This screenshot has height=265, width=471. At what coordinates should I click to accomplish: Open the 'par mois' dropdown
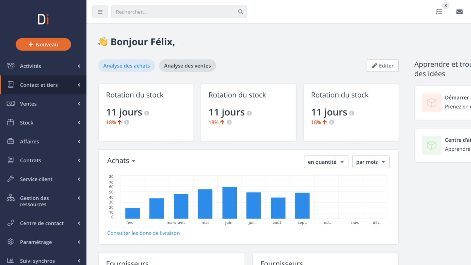point(370,162)
